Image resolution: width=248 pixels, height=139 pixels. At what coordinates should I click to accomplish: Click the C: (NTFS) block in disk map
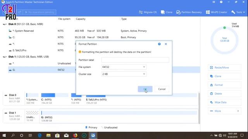tap(55, 99)
